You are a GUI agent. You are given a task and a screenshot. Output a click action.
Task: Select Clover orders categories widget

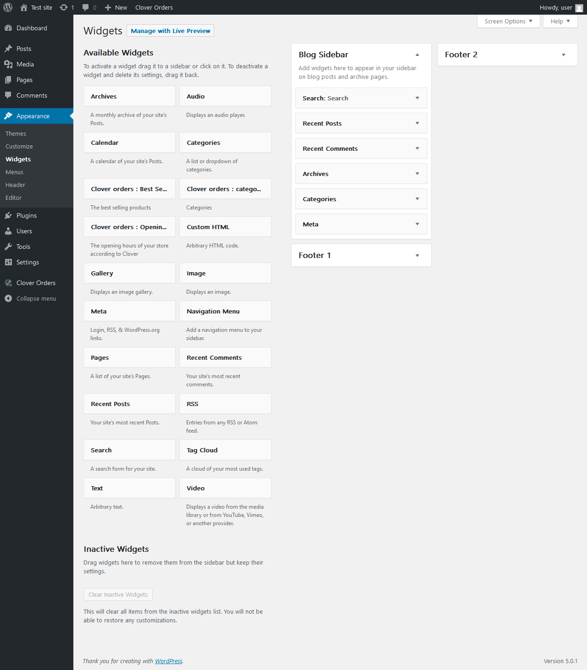pos(225,189)
